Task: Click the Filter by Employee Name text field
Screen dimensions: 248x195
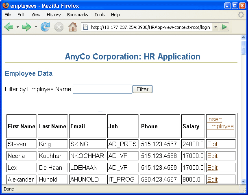Action: [102, 89]
